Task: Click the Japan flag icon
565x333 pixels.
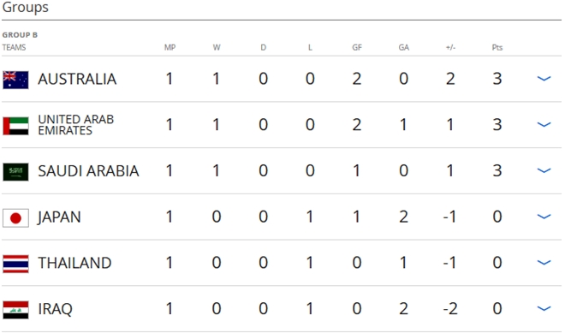Action: click(x=15, y=218)
